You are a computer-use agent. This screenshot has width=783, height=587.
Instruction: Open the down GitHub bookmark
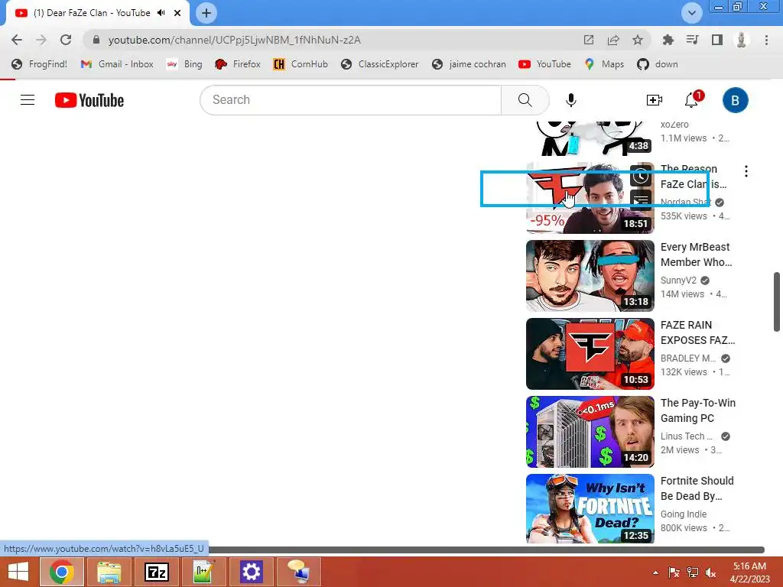(x=658, y=64)
